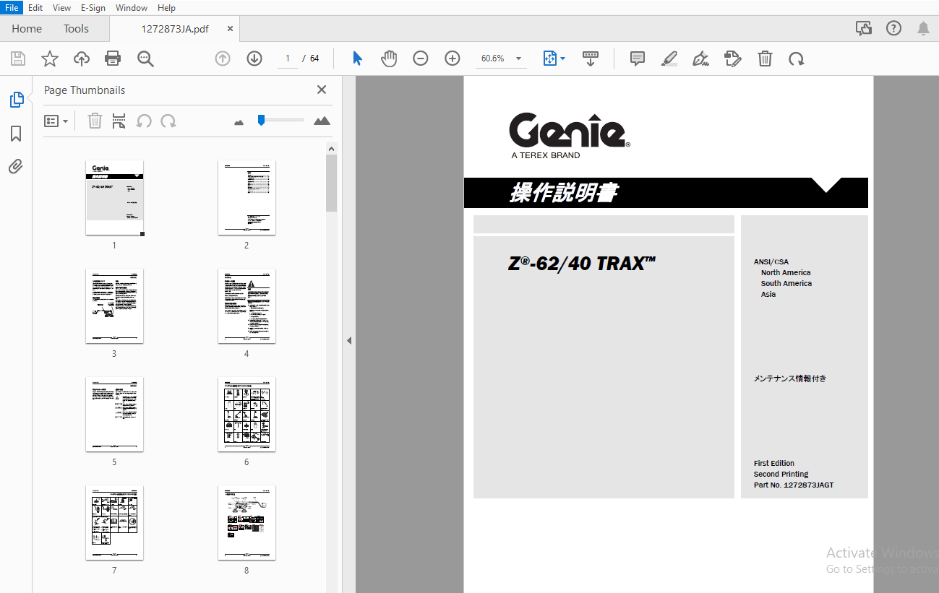Print the document with the printer icon
The height and width of the screenshot is (593, 939).
pos(113,59)
